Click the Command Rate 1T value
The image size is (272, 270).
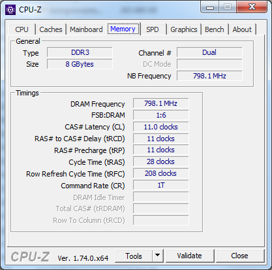[x=161, y=185]
